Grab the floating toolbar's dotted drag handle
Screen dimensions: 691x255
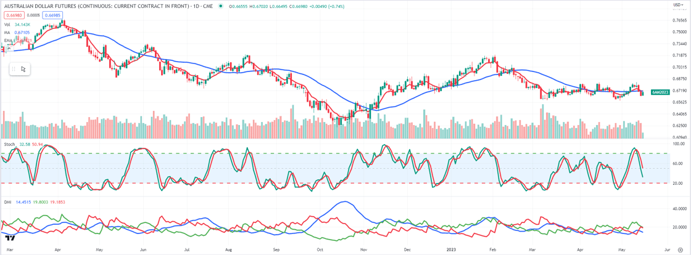[x=14, y=68]
